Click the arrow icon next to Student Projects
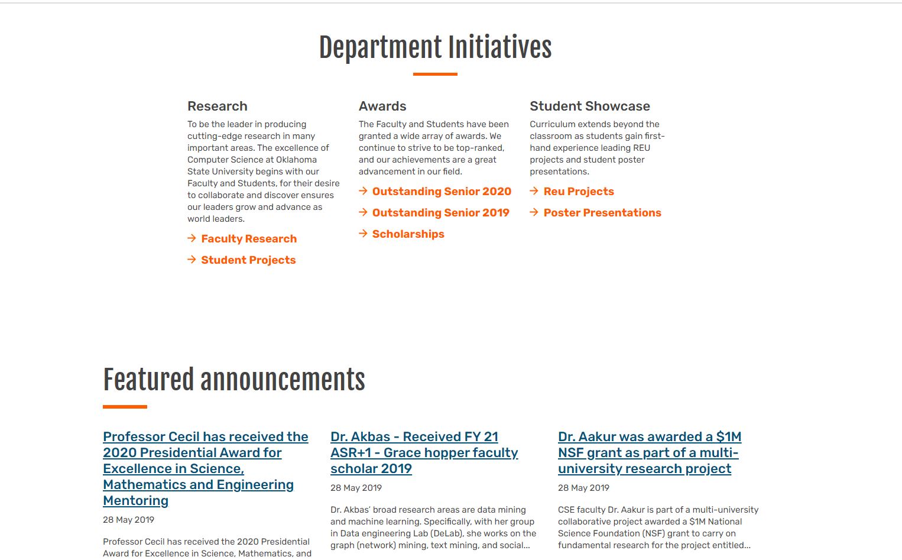 [192, 260]
